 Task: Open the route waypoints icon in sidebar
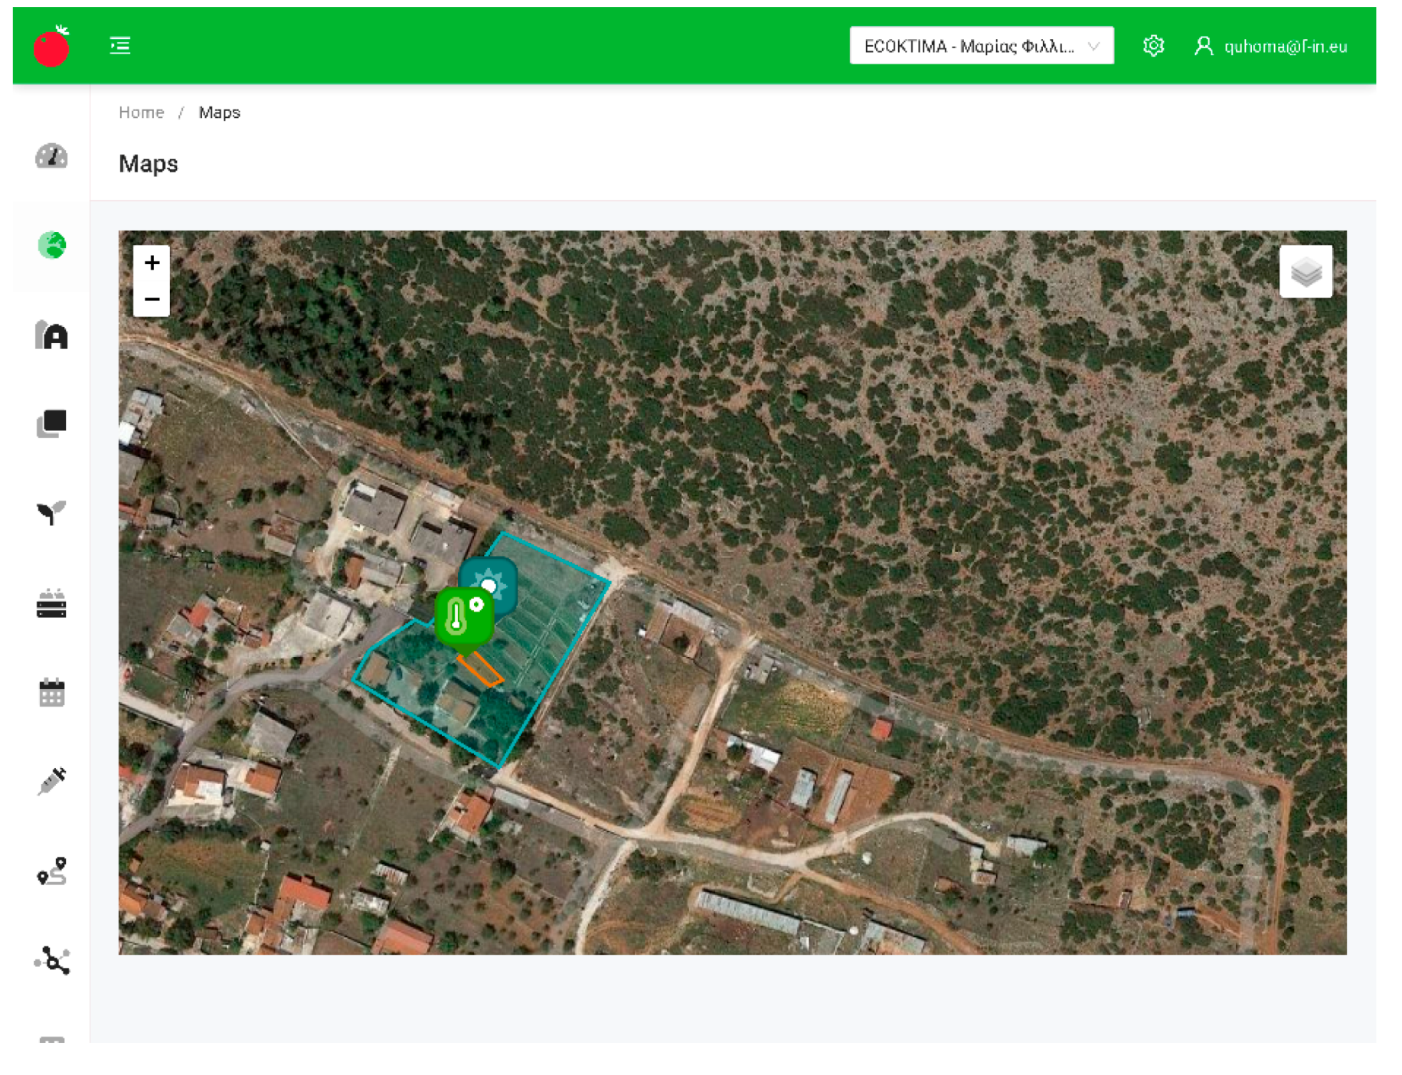[x=51, y=871]
